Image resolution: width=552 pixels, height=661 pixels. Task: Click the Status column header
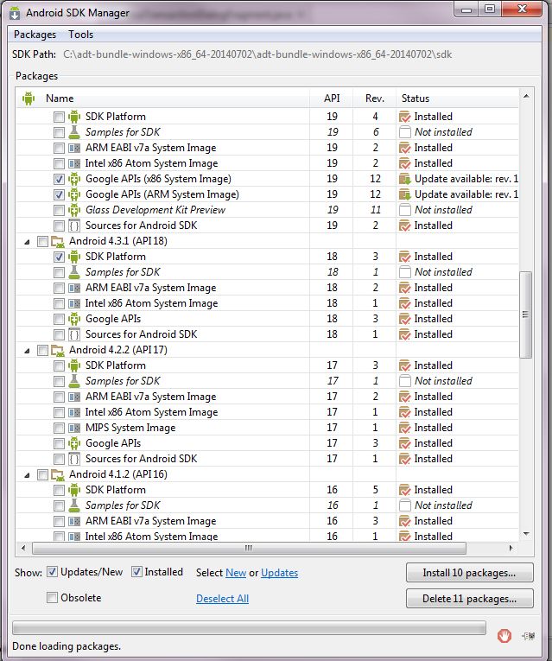(457, 99)
